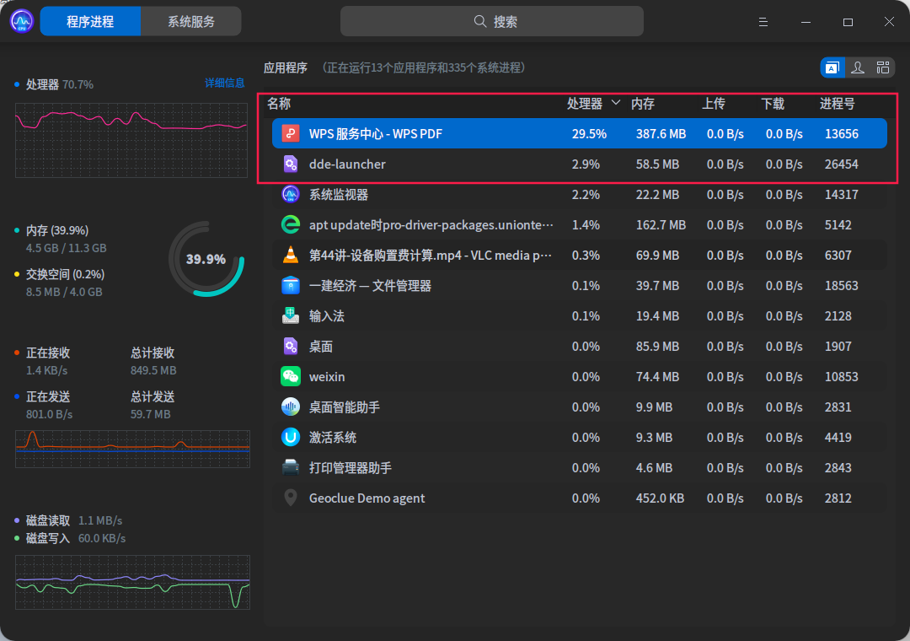Switch to my processes user icon view
910x641 pixels.
(x=857, y=67)
